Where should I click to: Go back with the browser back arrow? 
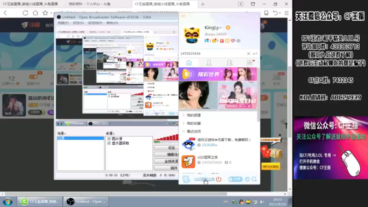(x=6, y=13)
